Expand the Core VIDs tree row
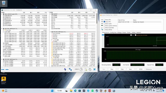 [3, 30]
